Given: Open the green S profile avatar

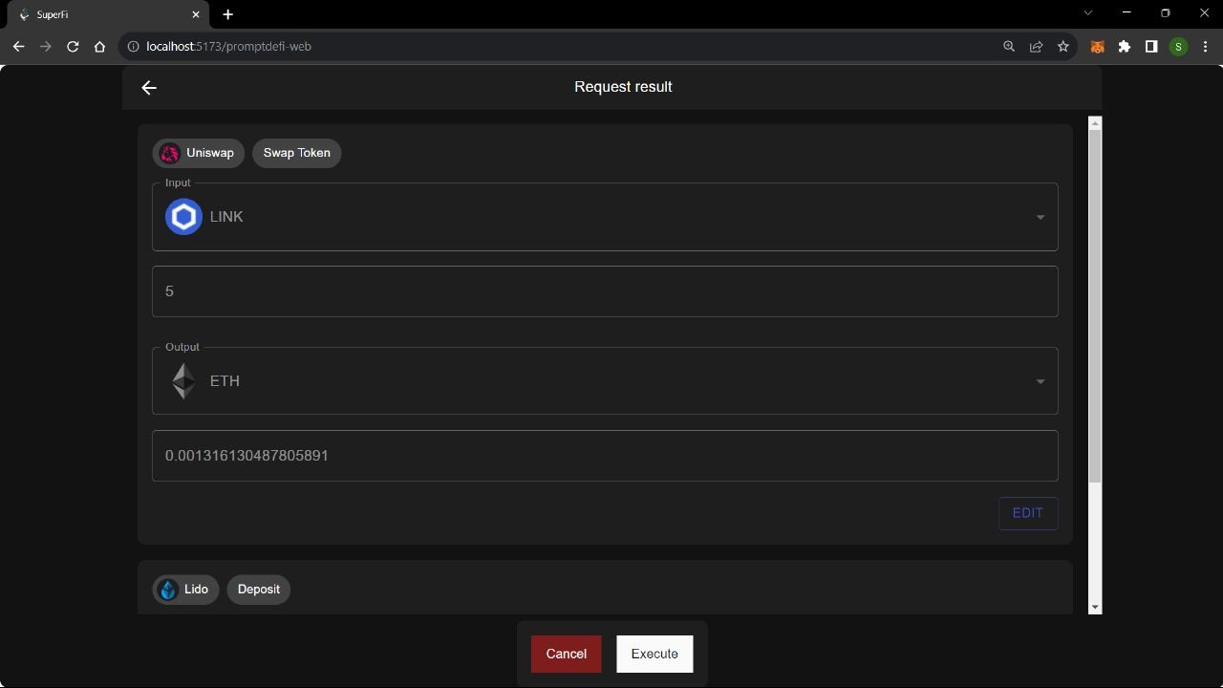Looking at the screenshot, I should tap(1178, 47).
